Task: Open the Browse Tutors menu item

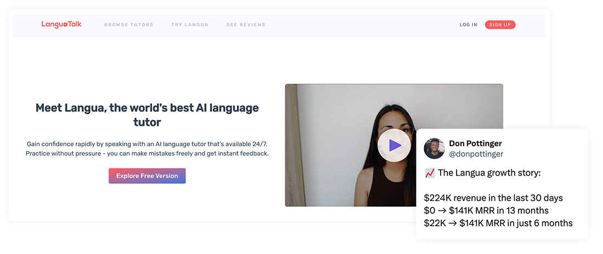Action: pyautogui.click(x=129, y=25)
